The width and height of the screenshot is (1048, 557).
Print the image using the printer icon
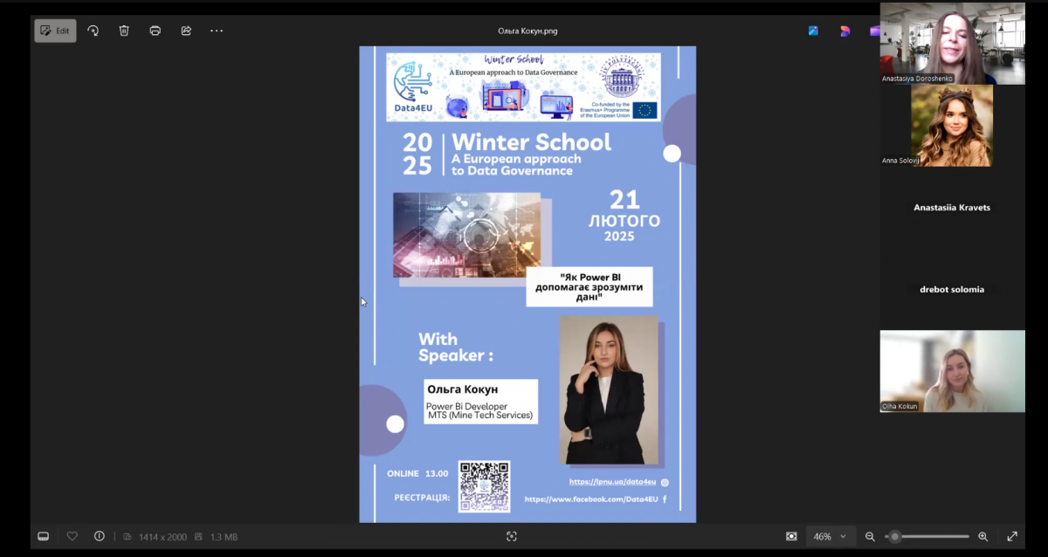point(155,31)
